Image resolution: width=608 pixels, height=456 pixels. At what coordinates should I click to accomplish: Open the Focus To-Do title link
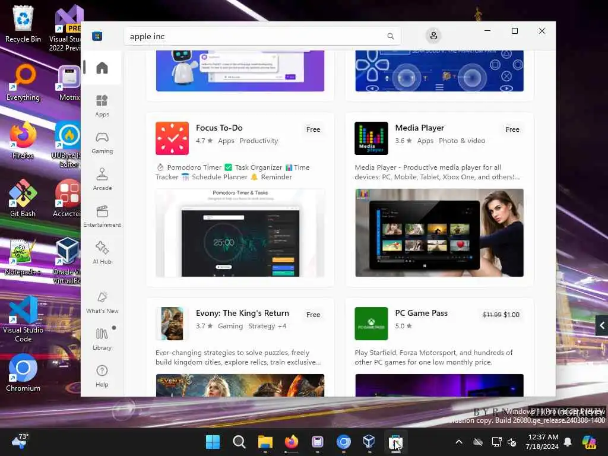point(219,128)
